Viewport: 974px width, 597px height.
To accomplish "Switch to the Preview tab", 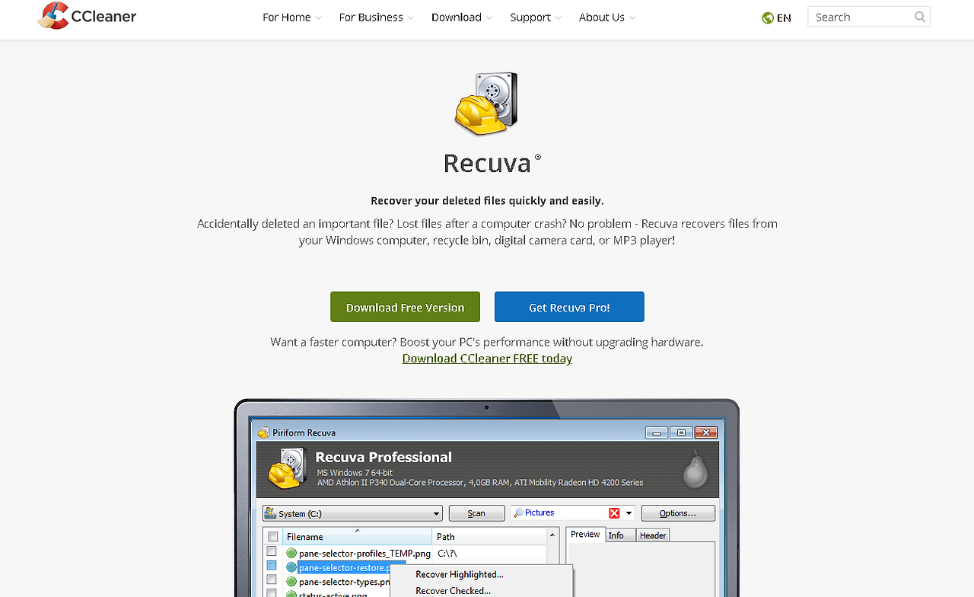I will pos(586,535).
